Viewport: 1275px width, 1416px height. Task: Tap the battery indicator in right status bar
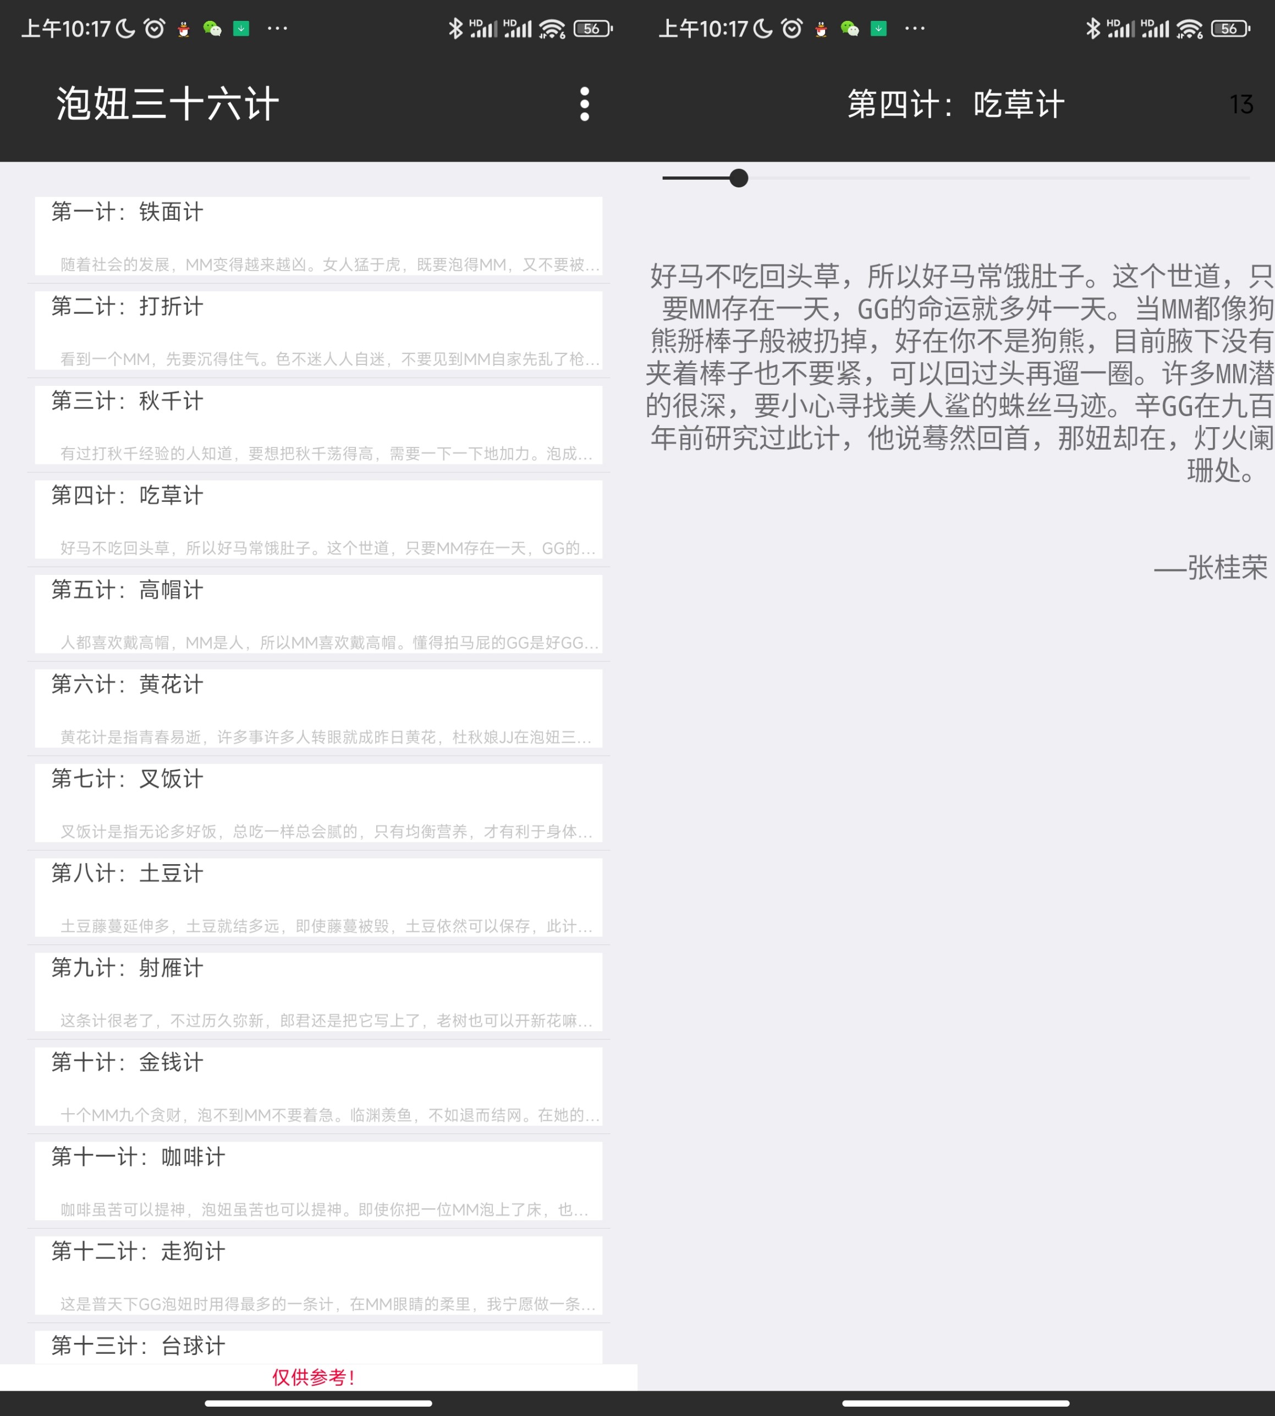[x=1231, y=29]
